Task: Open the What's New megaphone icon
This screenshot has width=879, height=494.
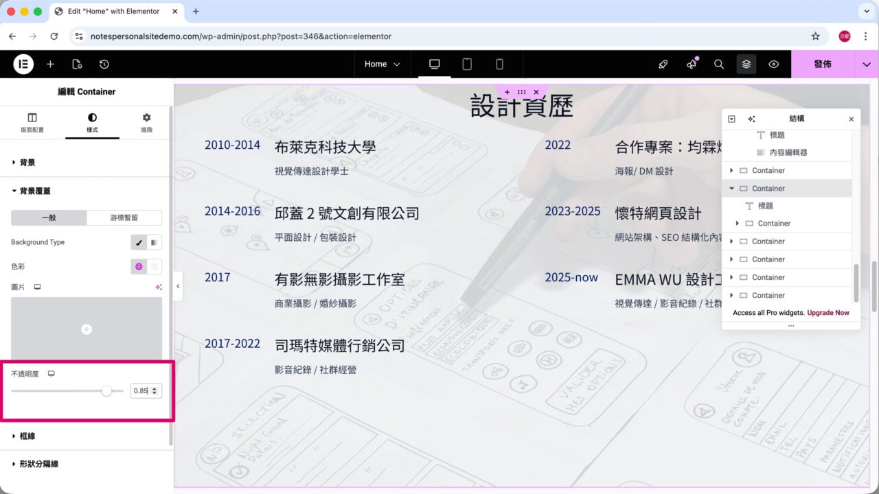Action: click(692, 64)
